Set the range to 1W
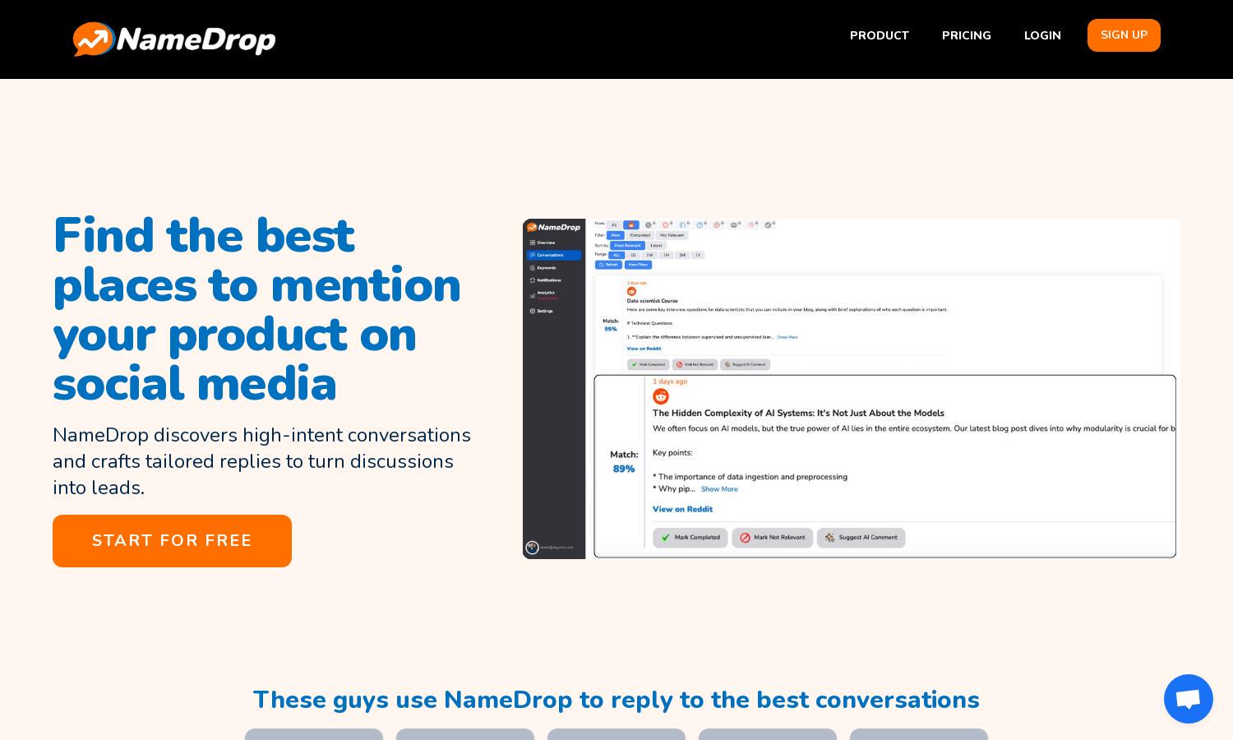Screen dimensions: 1233x740 click(649, 255)
